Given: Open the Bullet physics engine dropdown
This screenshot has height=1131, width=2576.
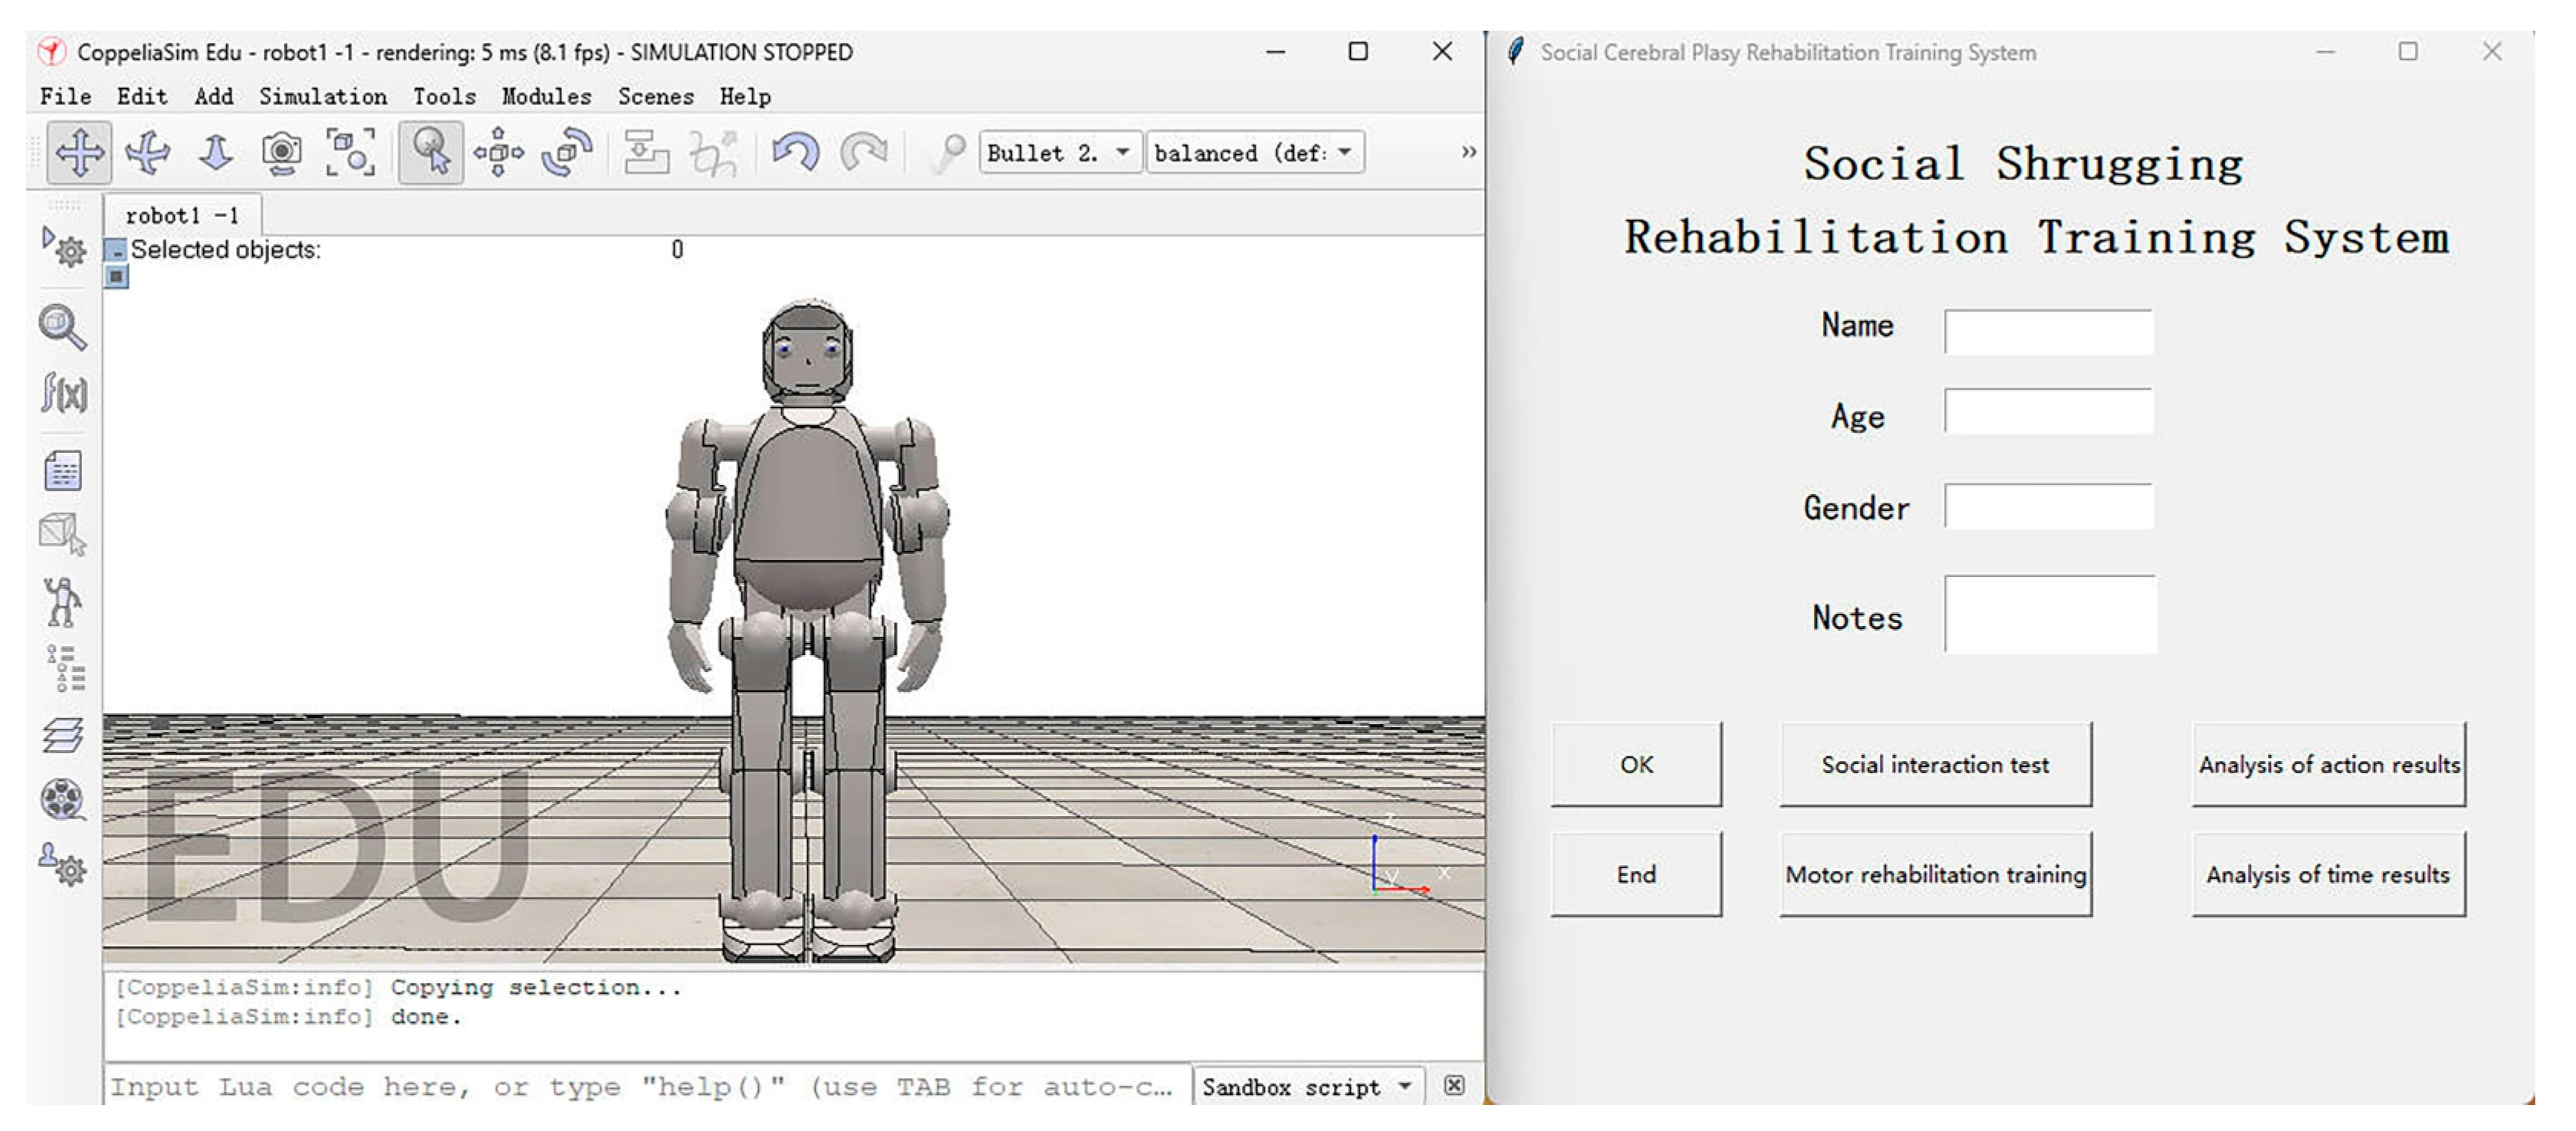Looking at the screenshot, I should tap(1059, 152).
